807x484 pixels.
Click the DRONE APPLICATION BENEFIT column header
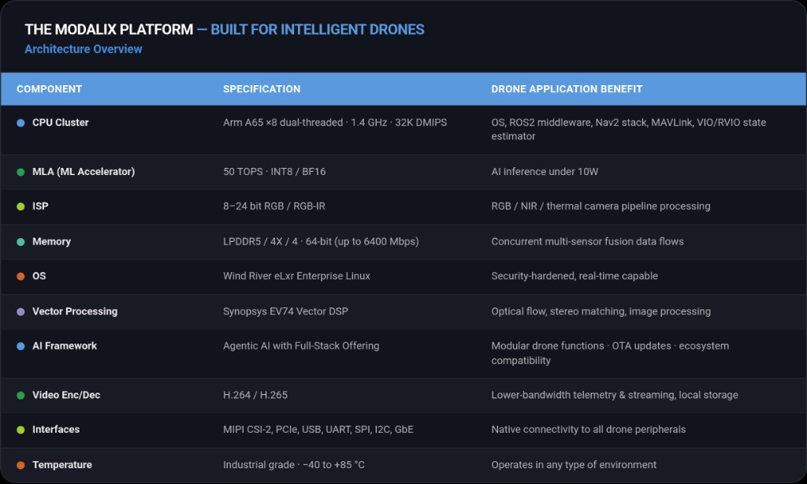pos(567,89)
